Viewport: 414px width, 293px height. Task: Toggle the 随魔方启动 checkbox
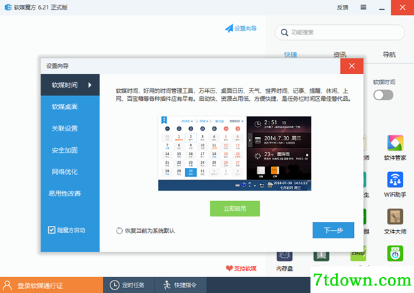tap(52, 230)
